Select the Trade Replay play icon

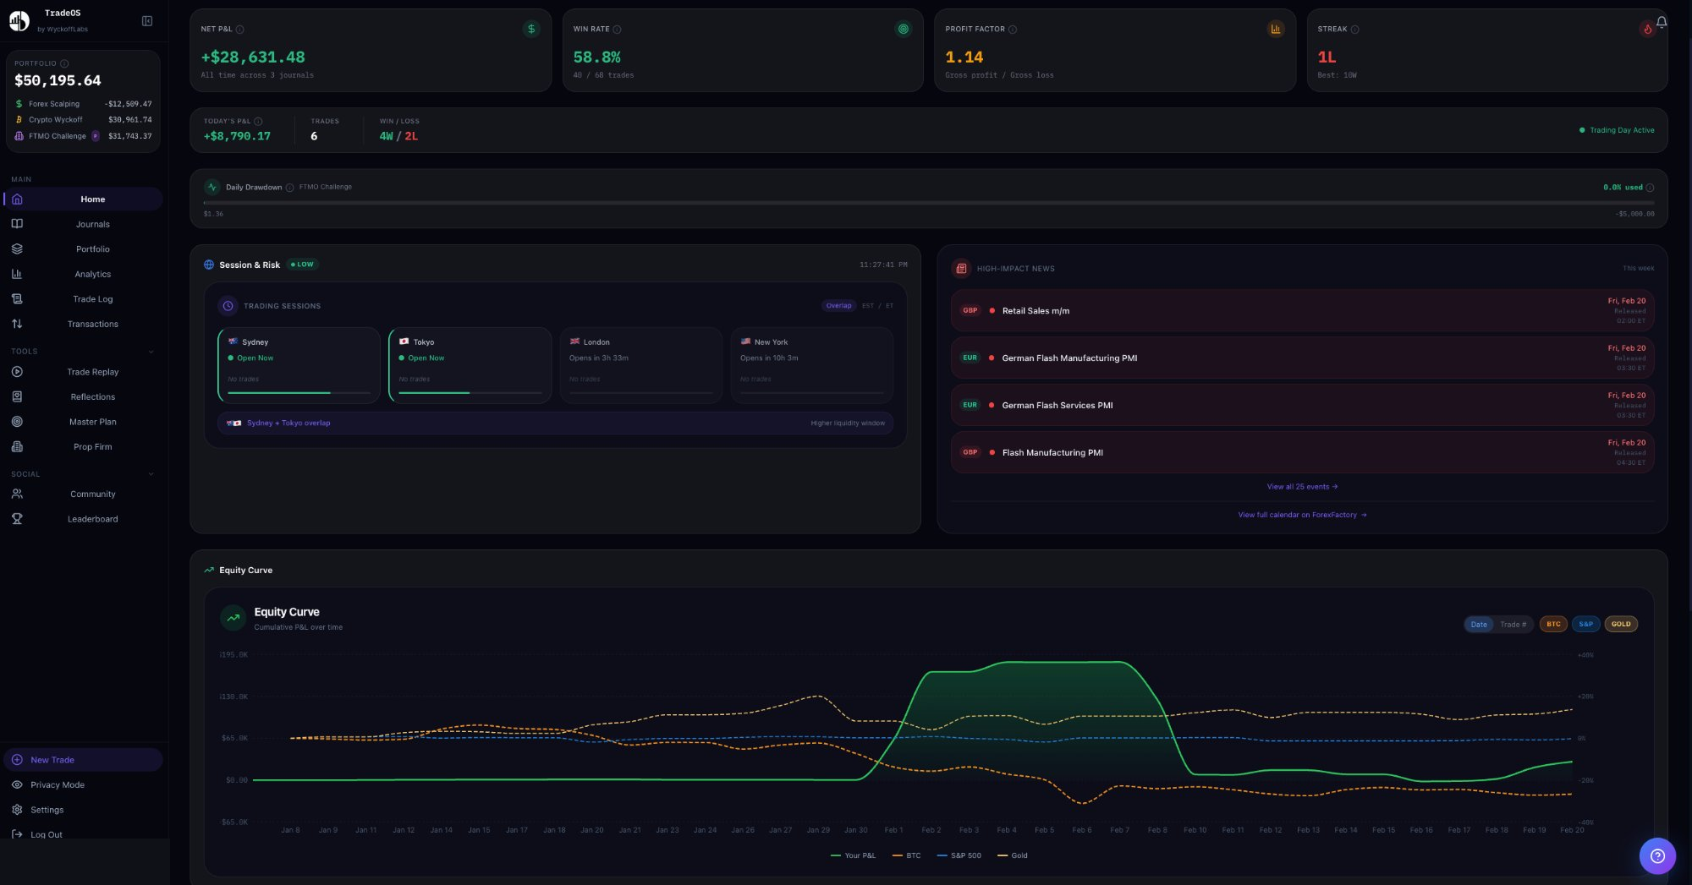17,372
